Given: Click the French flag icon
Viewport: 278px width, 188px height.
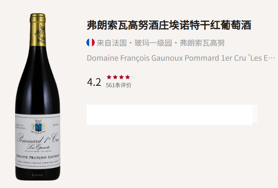Looking at the screenshot, I should point(91,42).
